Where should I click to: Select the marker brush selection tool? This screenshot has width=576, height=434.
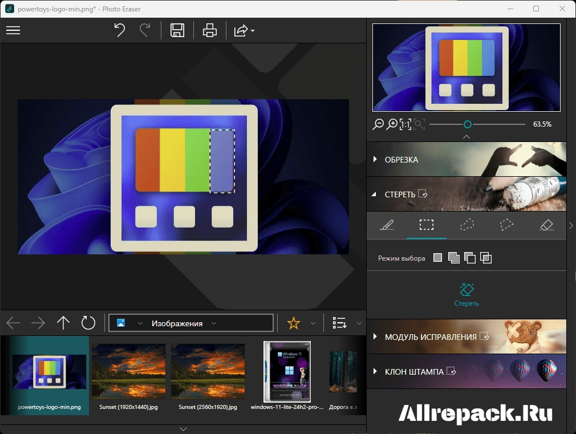387,225
